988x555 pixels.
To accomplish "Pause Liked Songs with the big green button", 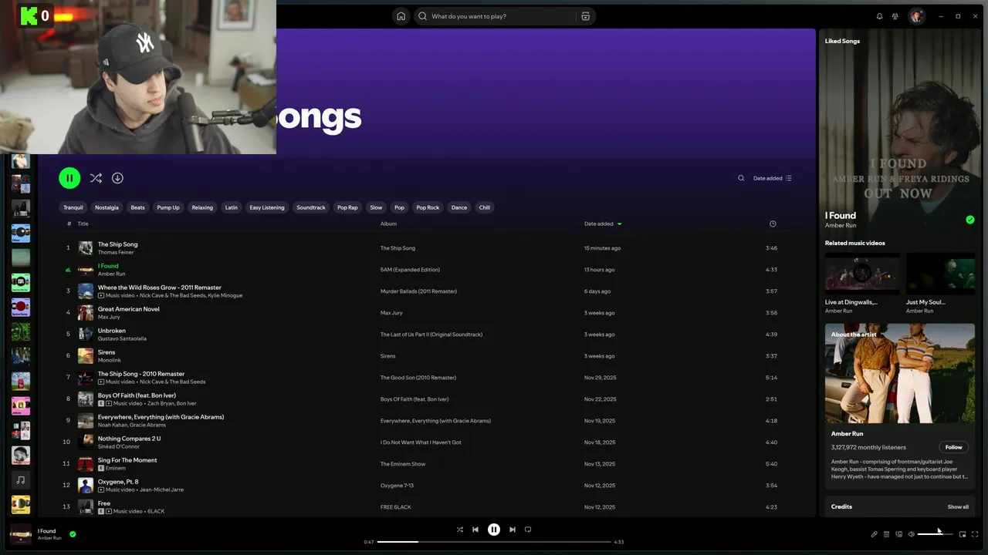I will tap(69, 178).
